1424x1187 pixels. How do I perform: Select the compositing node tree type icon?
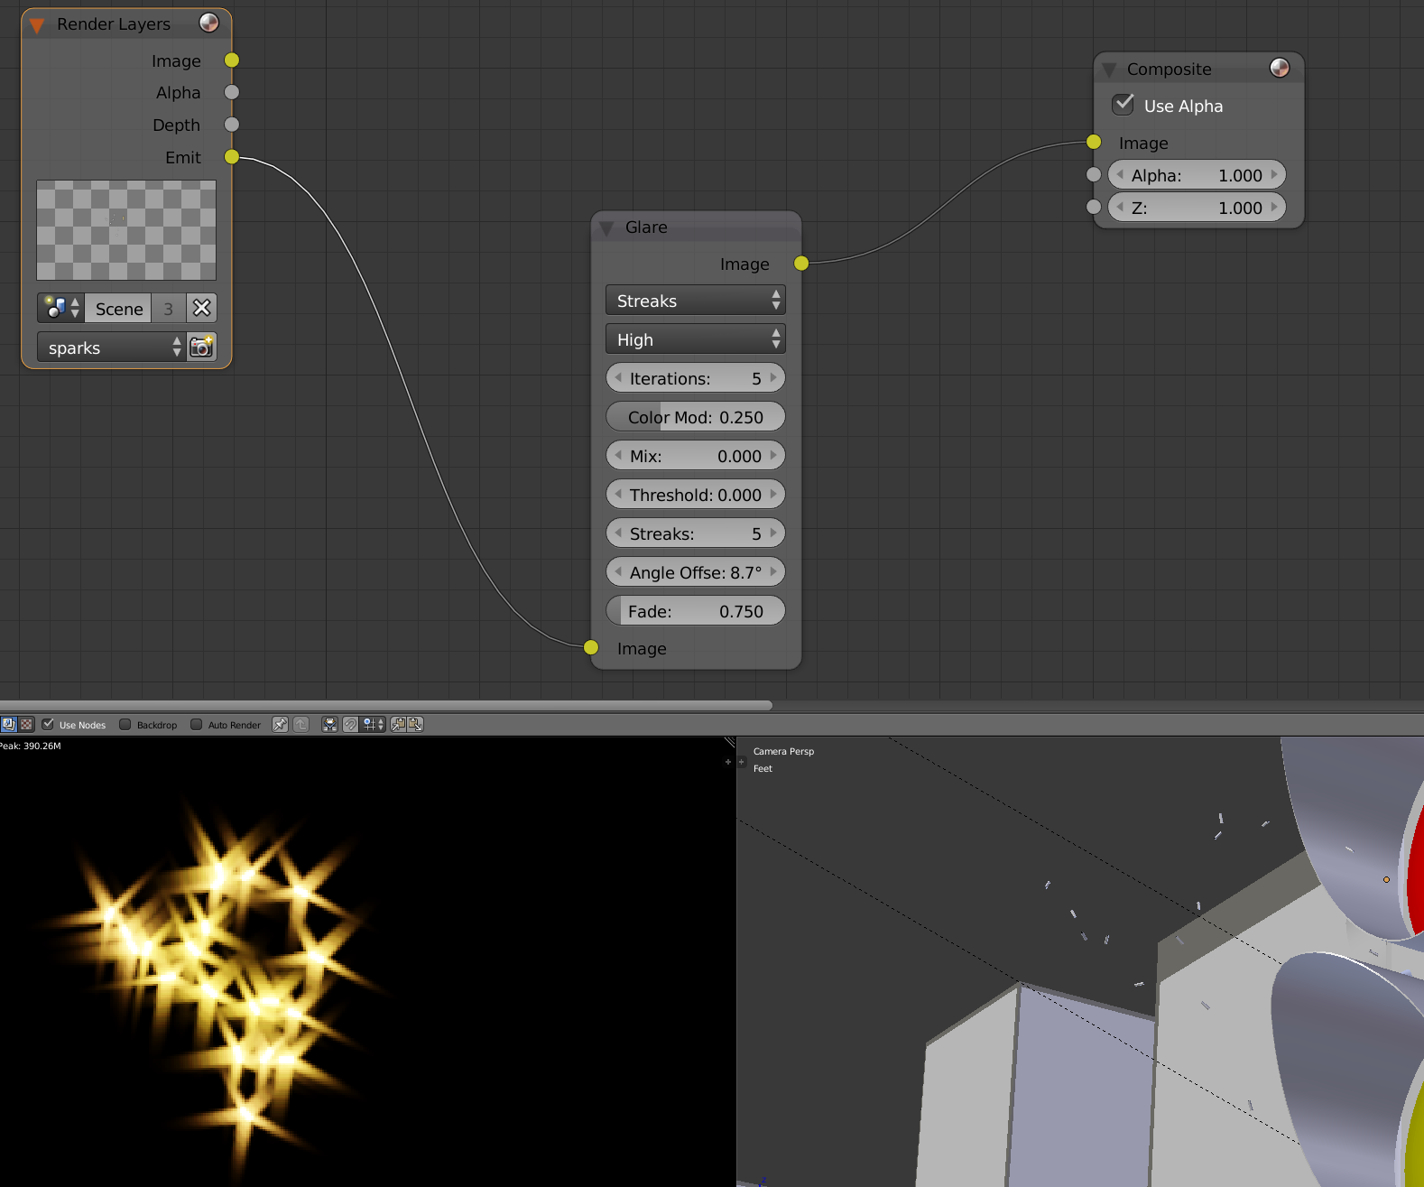pyautogui.click(x=8, y=724)
